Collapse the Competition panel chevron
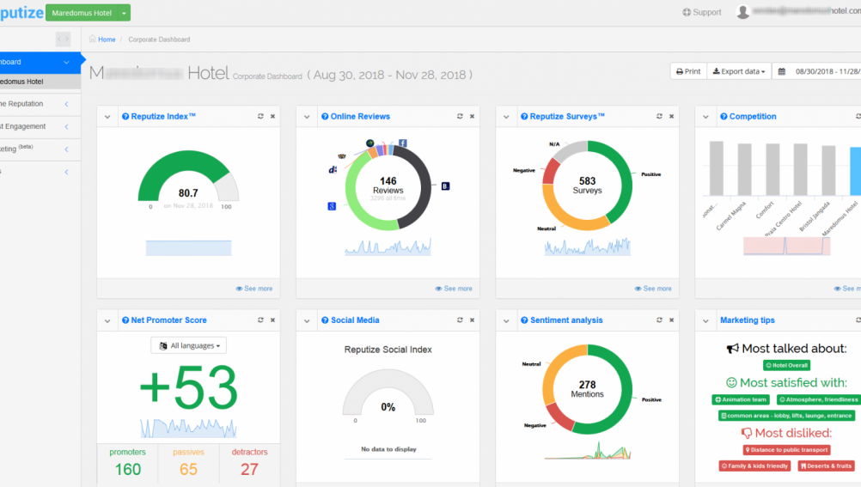The height and width of the screenshot is (487, 861). tap(705, 117)
